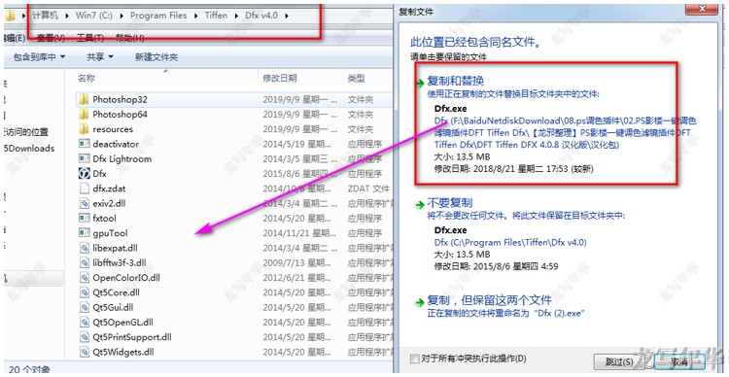
Task: Click the exiv2.dll file icon
Action: pyautogui.click(x=84, y=203)
